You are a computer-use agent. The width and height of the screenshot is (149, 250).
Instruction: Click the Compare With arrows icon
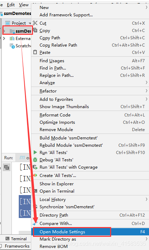35,223
